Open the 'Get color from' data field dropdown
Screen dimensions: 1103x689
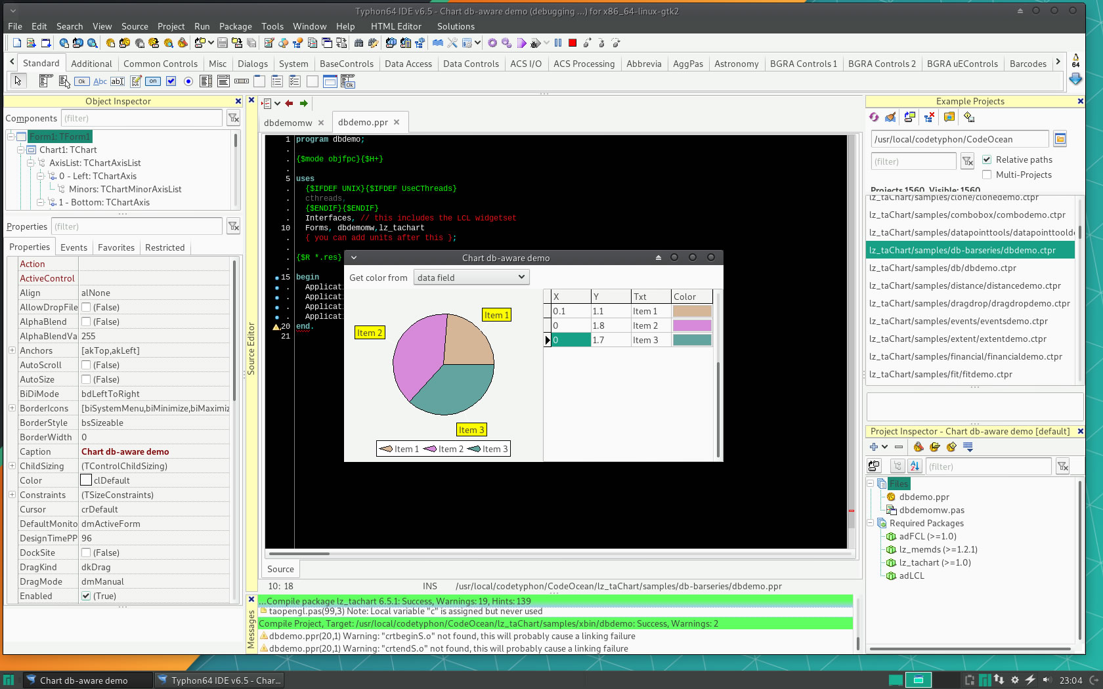(x=471, y=278)
